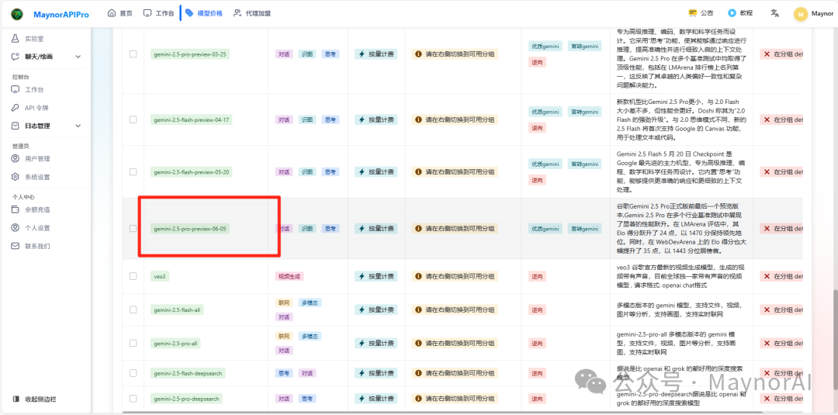Open the 公告 announcements
This screenshot has width=838, height=415.
point(701,13)
